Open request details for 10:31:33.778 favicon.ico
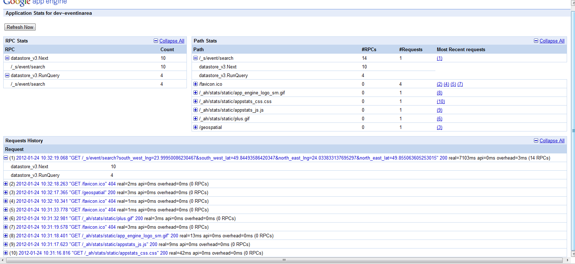The height and width of the screenshot is (264, 575). click(66, 210)
